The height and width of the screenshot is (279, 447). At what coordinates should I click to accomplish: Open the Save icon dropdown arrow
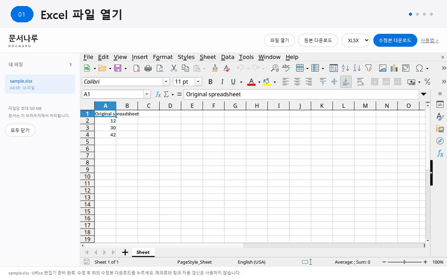click(x=125, y=68)
